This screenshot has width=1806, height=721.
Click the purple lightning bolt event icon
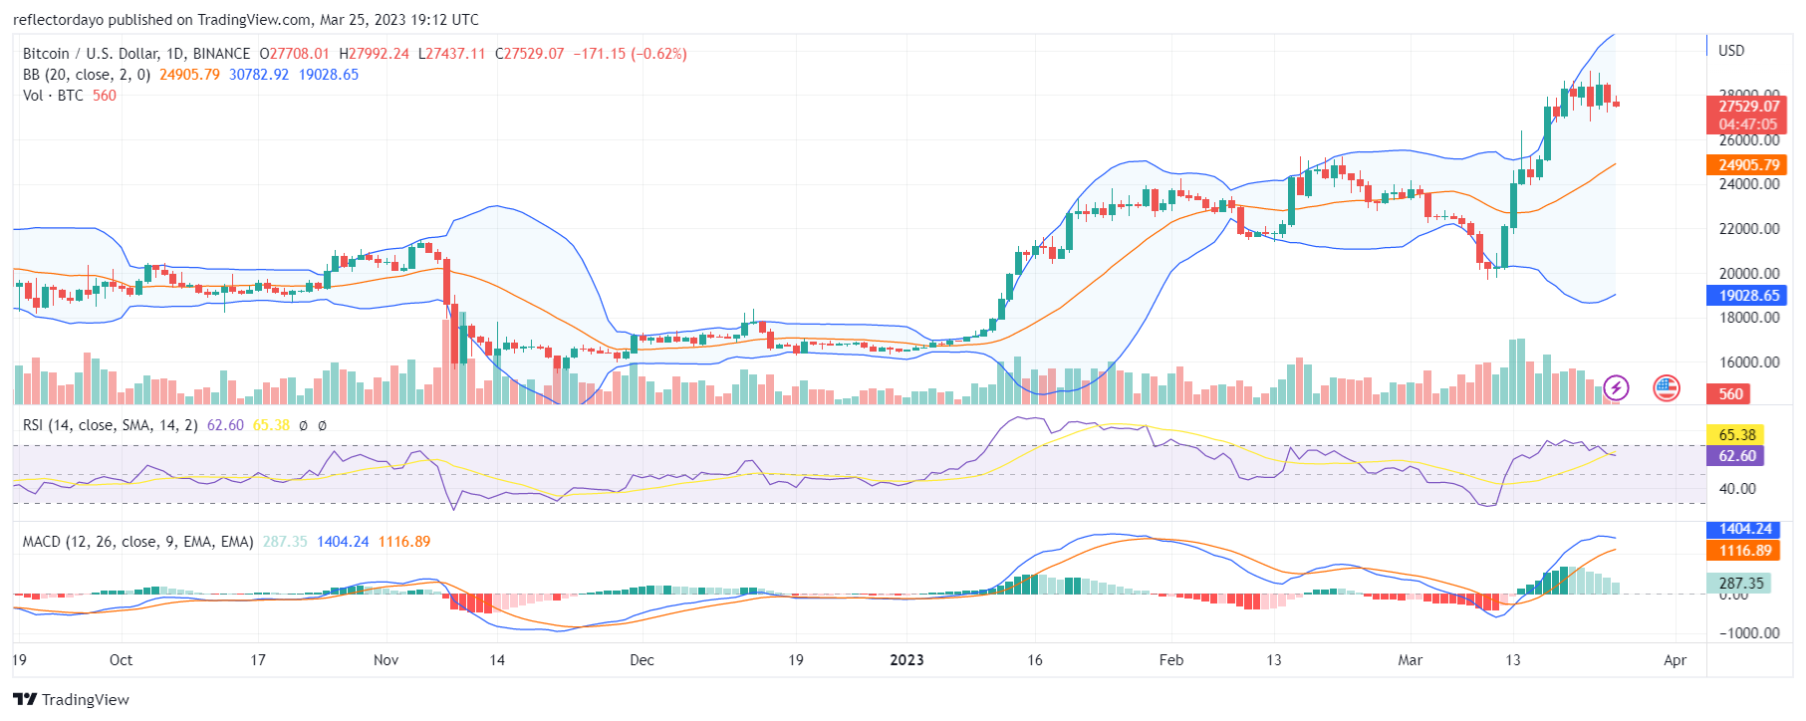[x=1616, y=387]
